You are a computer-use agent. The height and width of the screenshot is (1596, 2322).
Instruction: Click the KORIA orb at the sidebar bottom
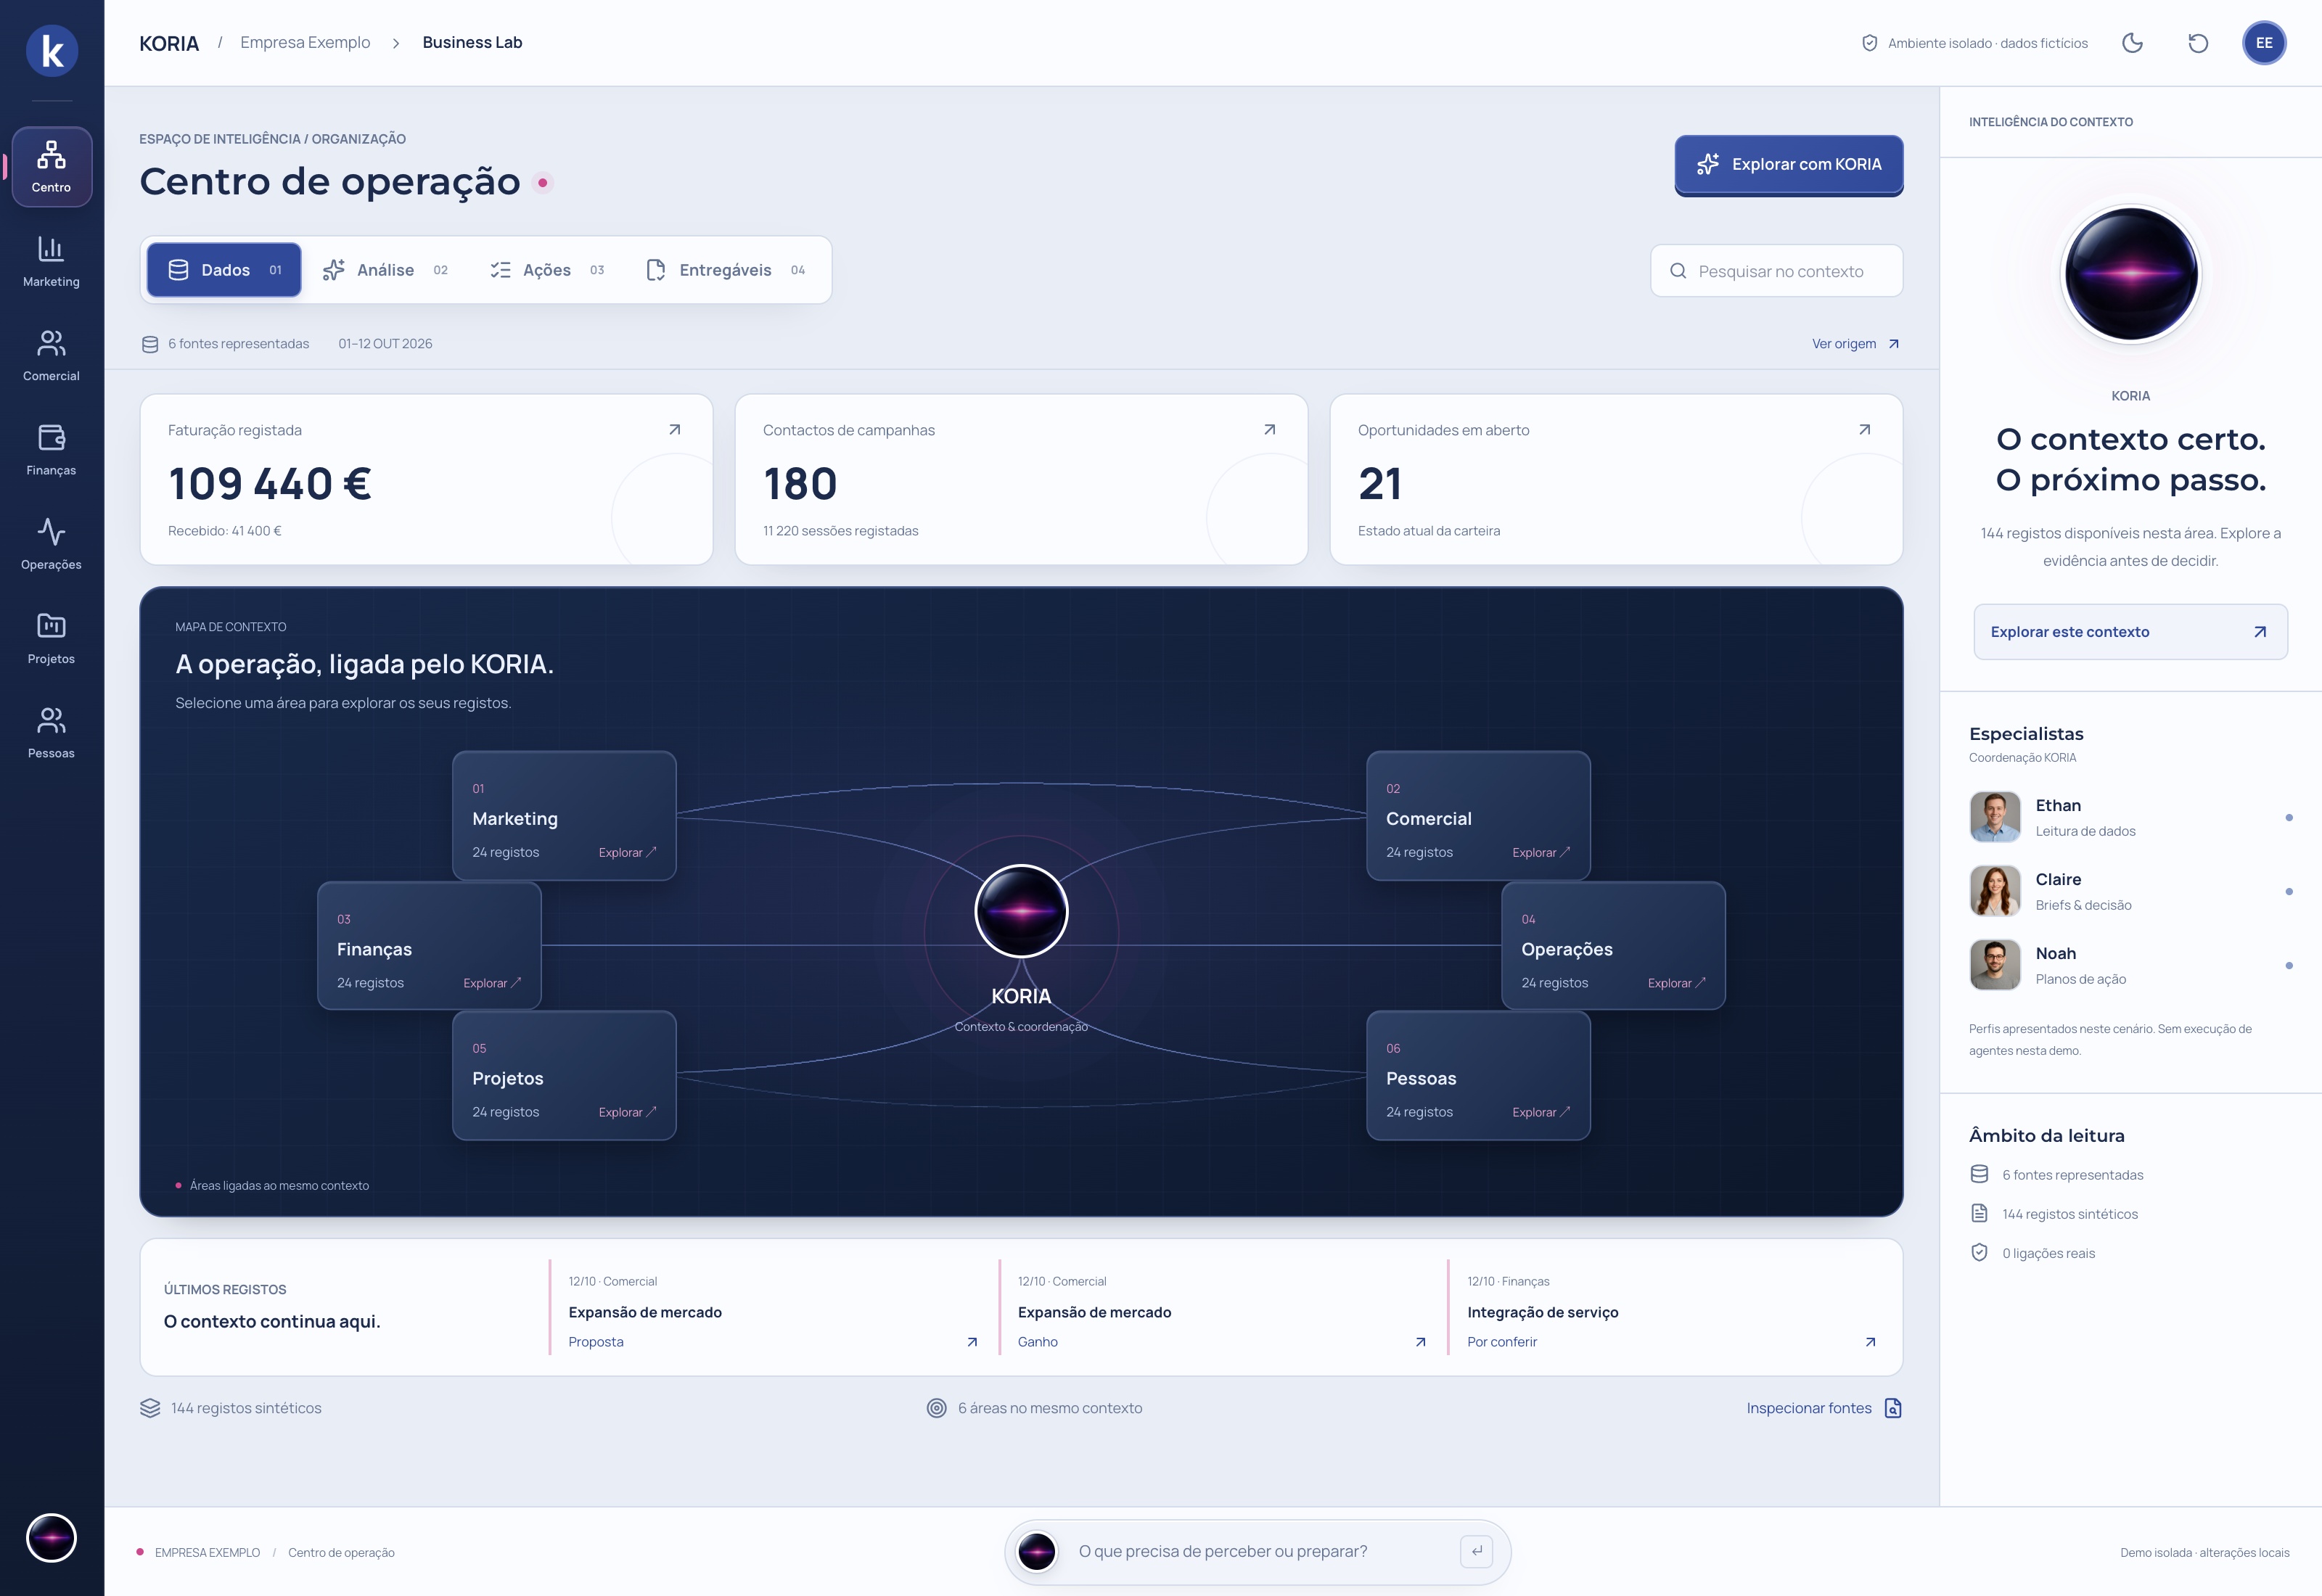tap(51, 1537)
